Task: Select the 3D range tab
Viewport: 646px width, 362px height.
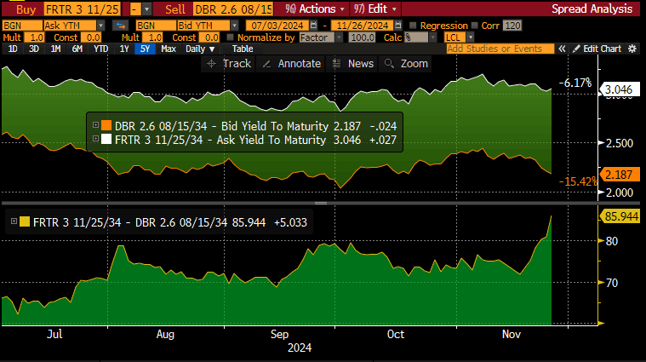Action: pos(34,49)
